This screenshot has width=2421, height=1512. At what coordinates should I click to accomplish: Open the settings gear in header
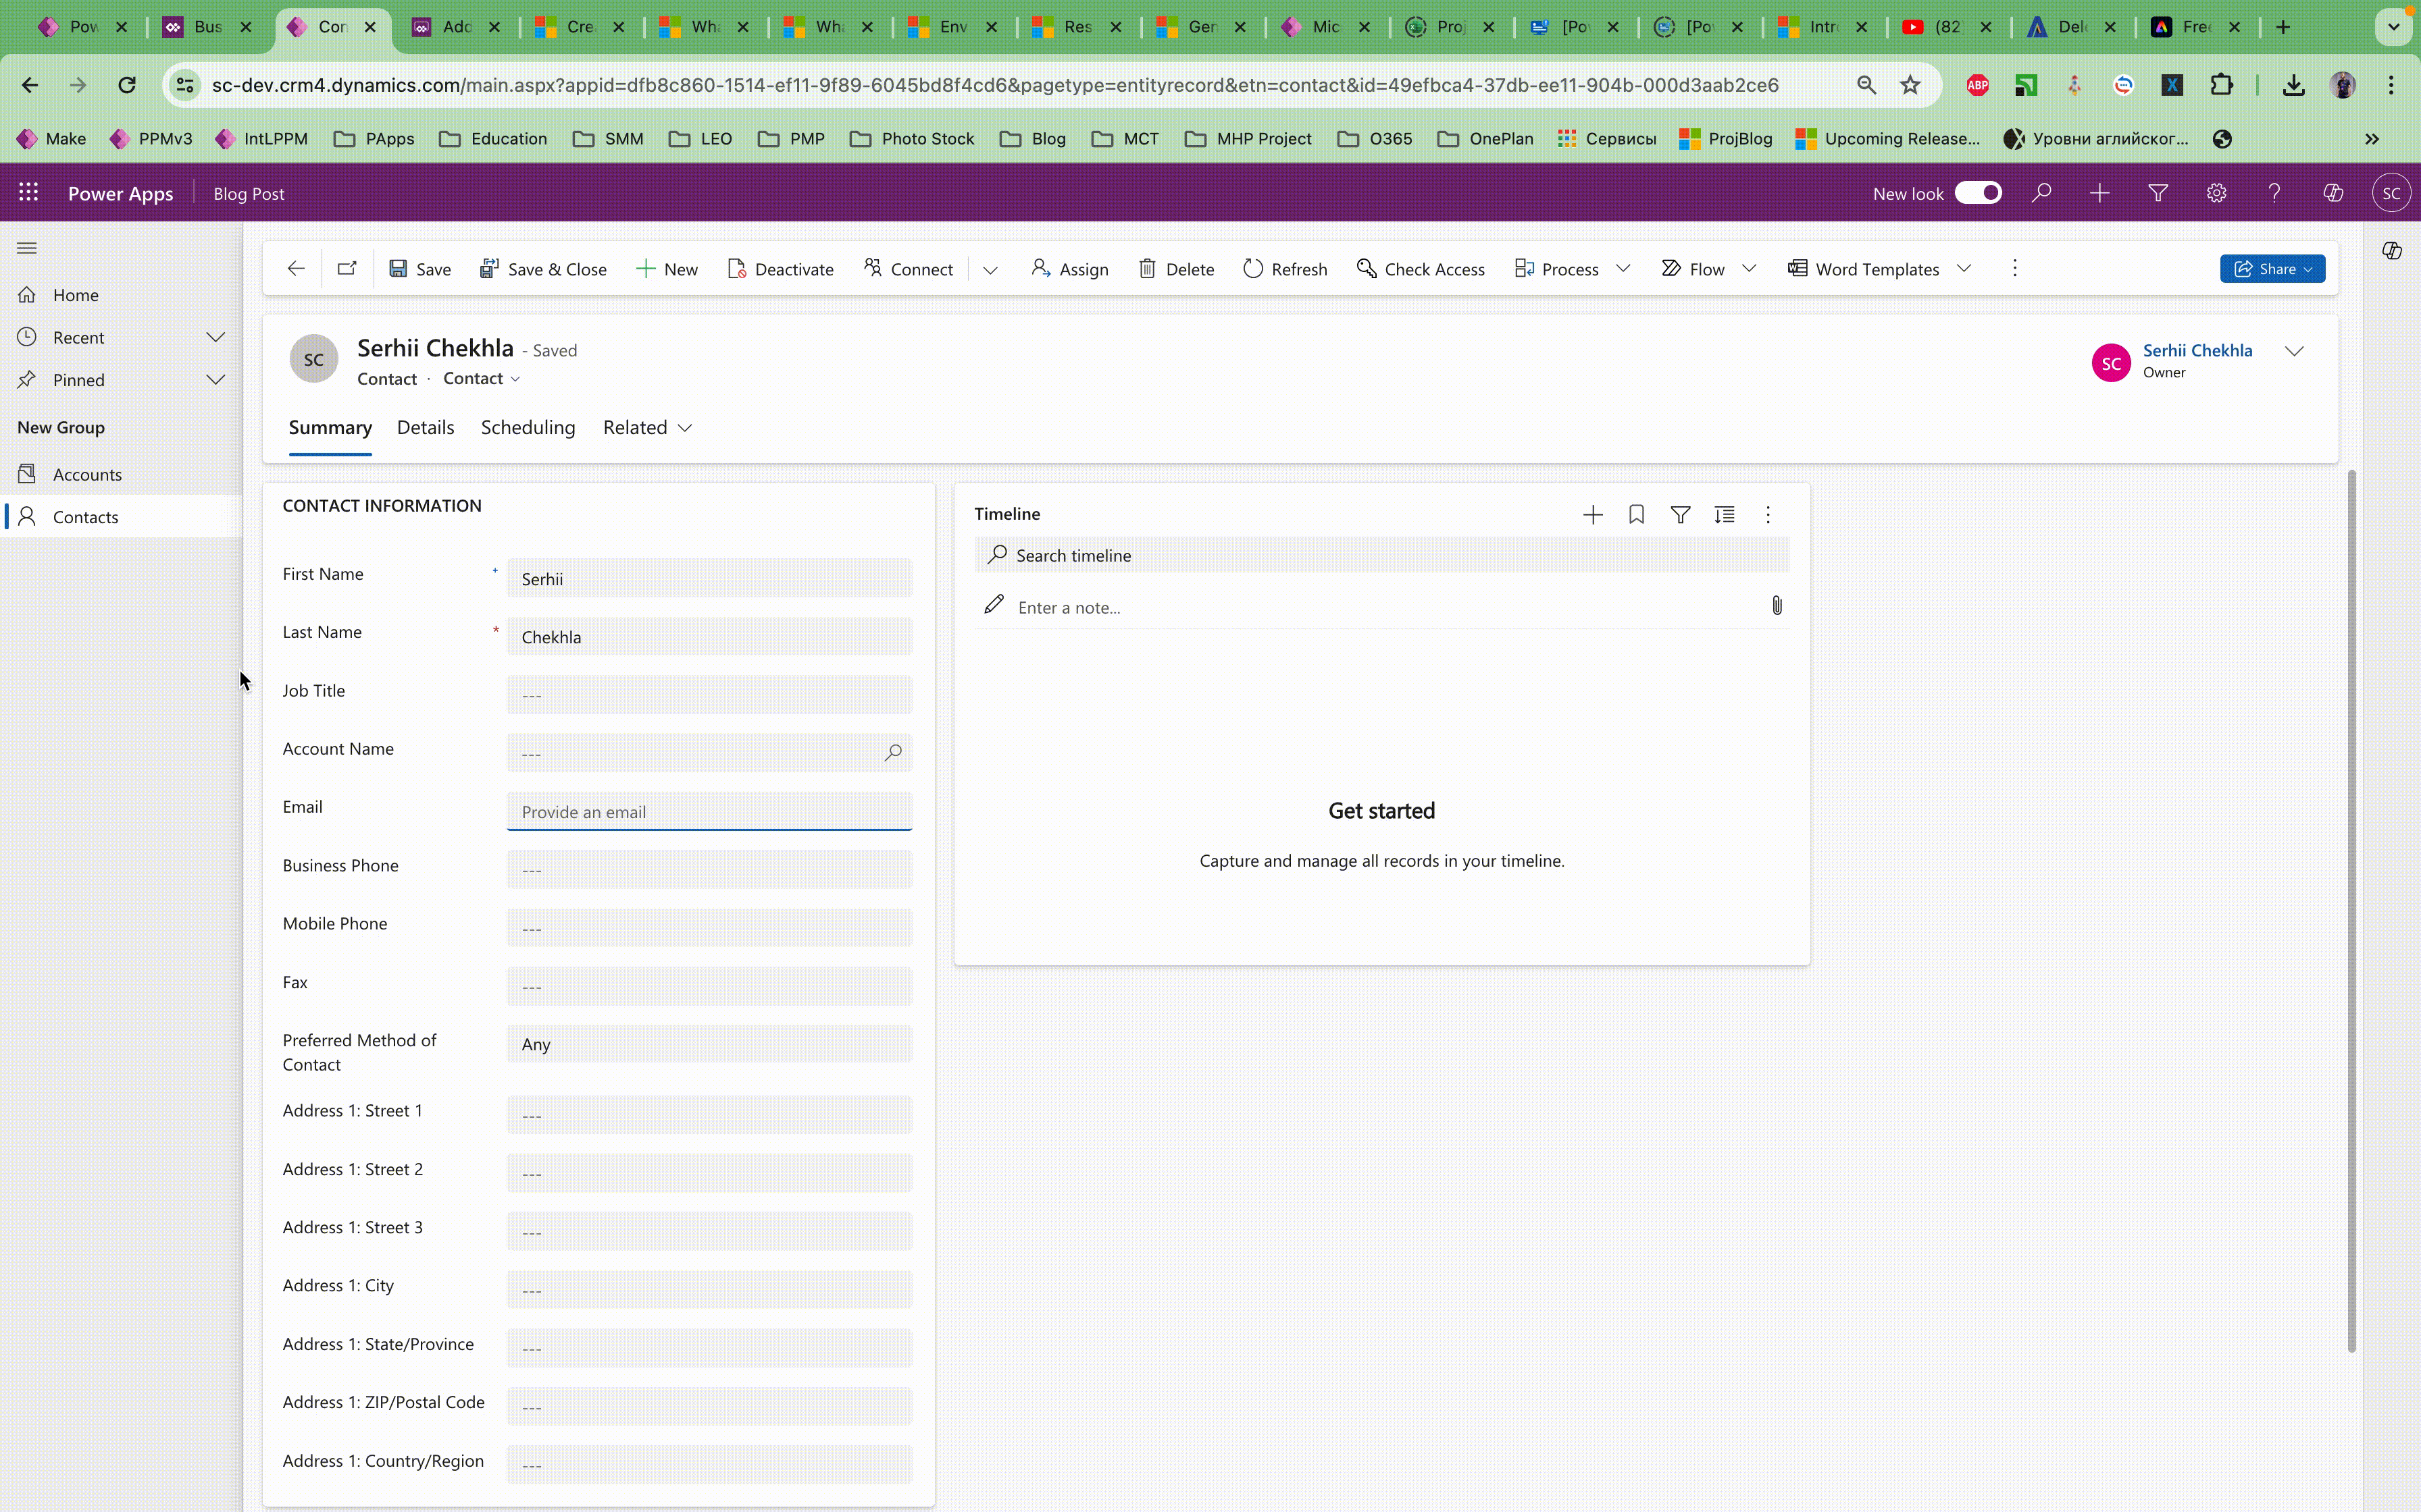(x=2216, y=193)
